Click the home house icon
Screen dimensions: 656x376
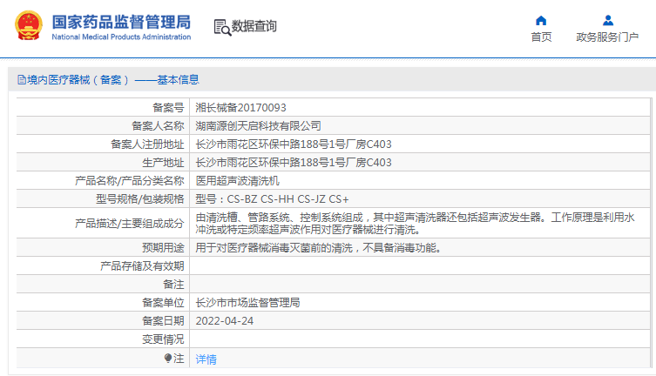click(x=541, y=21)
